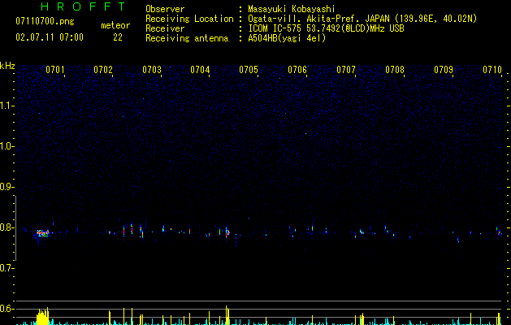This screenshot has width=511, height=325.
Task: Click the date stamp 02.07.11 07:00
Action: point(50,37)
